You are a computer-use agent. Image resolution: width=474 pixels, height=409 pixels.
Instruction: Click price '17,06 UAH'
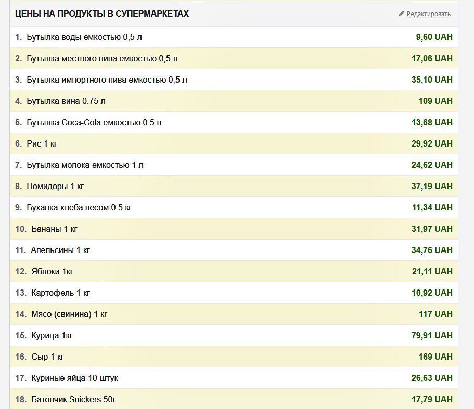(x=432, y=58)
